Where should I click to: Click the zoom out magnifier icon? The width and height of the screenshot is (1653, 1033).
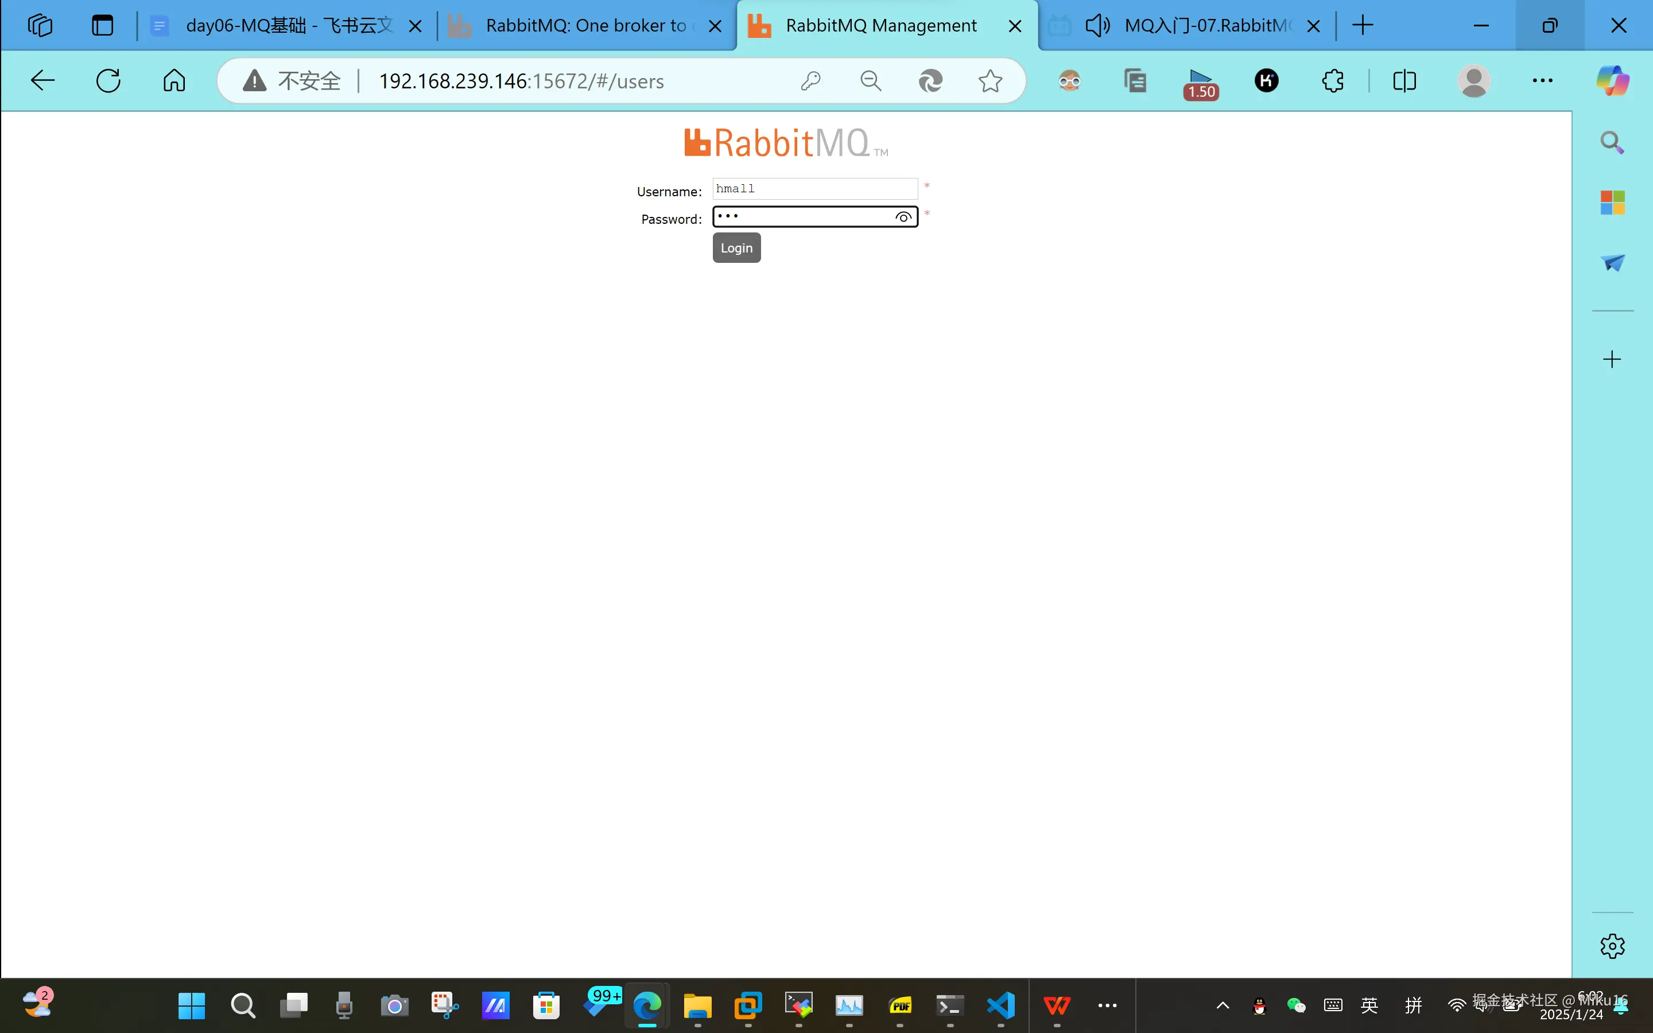pyautogui.click(x=870, y=80)
